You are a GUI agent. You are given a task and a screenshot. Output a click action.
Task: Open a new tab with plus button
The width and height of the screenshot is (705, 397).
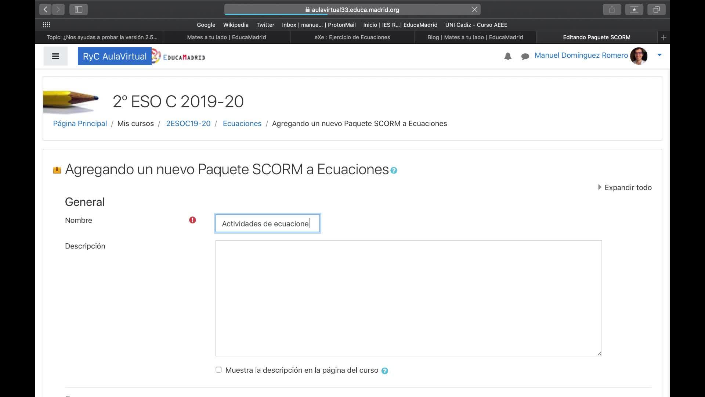click(x=663, y=37)
